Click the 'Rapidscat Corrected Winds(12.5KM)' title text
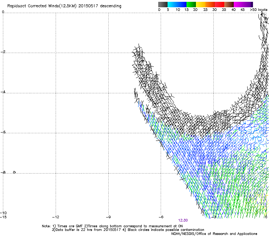Image resolution: width=269 pixels, height=236 pixels. [x=42, y=6]
